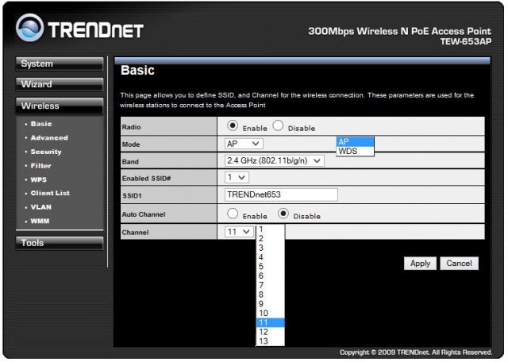The image size is (508, 362).
Task: Open the Enabled SSID# dropdown
Action: click(x=237, y=178)
